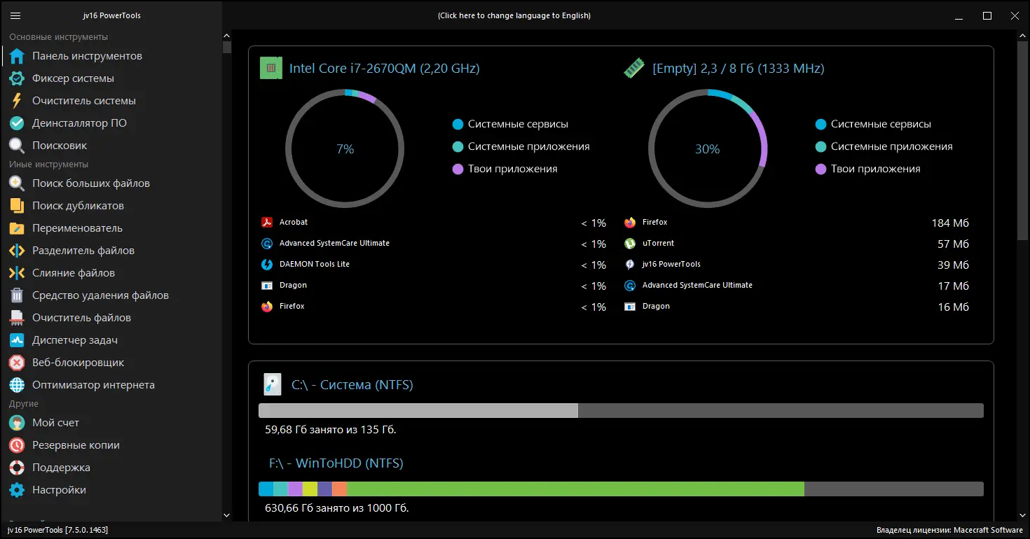
Task: Click the Веб-блокировщик red X icon
Action: point(18,363)
